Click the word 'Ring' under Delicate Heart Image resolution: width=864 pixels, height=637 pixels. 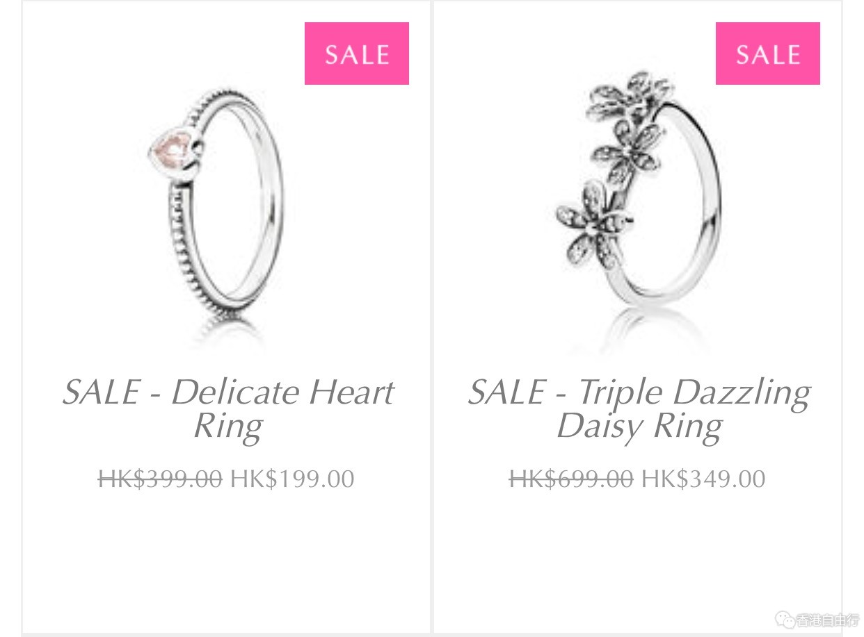click(228, 427)
